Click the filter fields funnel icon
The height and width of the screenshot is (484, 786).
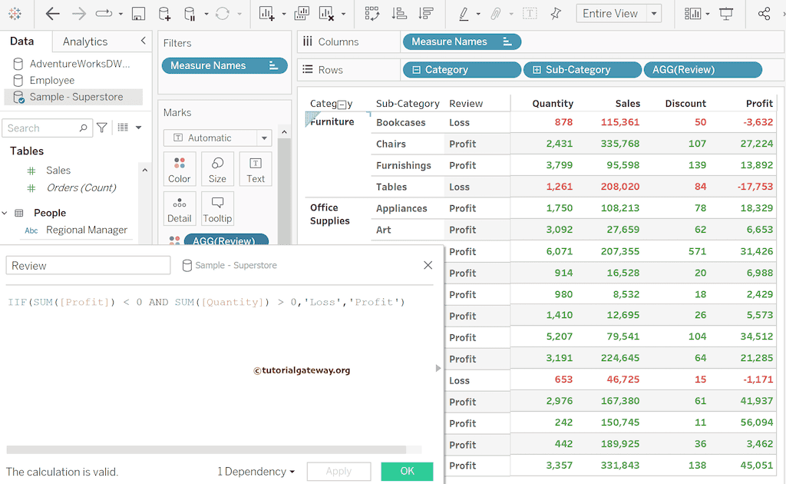pyautogui.click(x=102, y=128)
